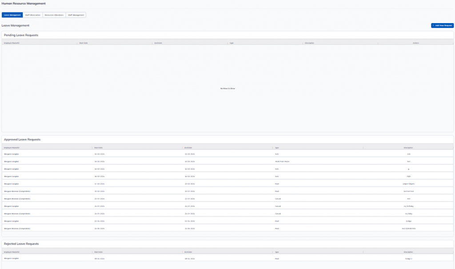Viewport: 455px width, 269px height.
Task: Click Description header in Rejected Leave Requests
Action: coord(408,252)
